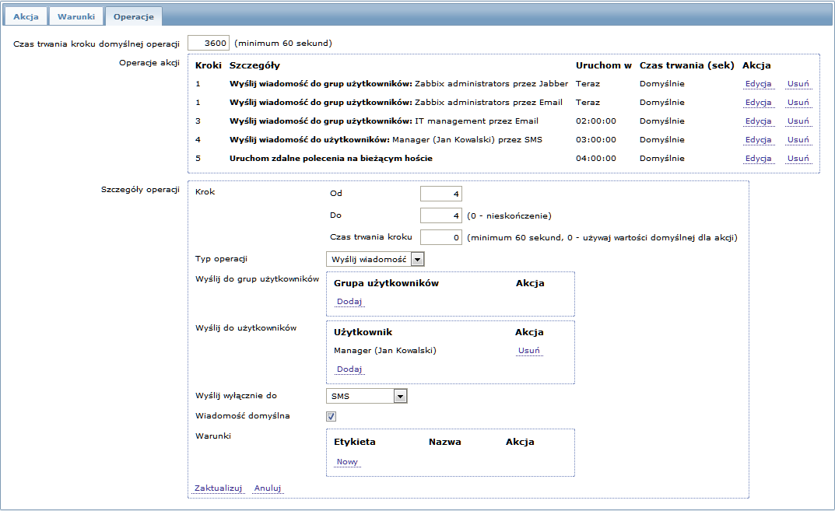This screenshot has width=835, height=511.
Task: Click the Anuluj link
Action: [x=268, y=488]
